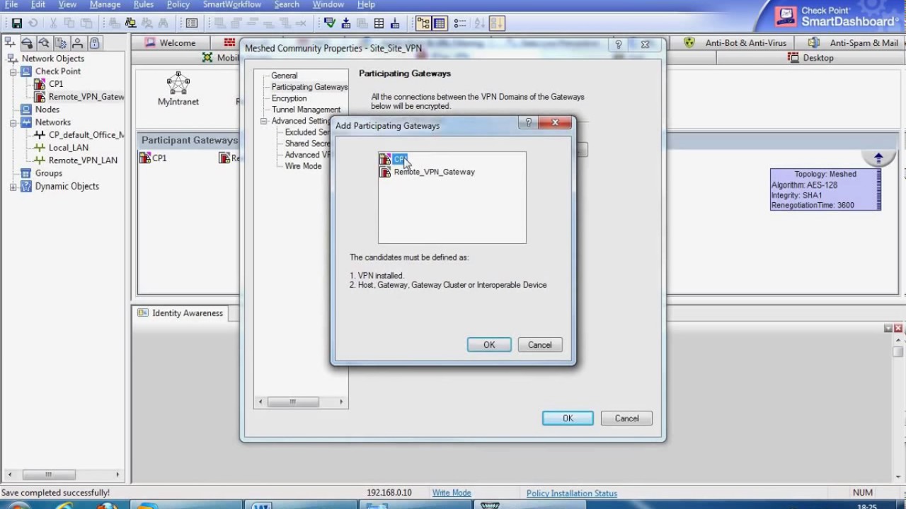Screen dimensions: 906x509
Task: Click the Verify Policy green checkmark icon
Action: [330, 23]
